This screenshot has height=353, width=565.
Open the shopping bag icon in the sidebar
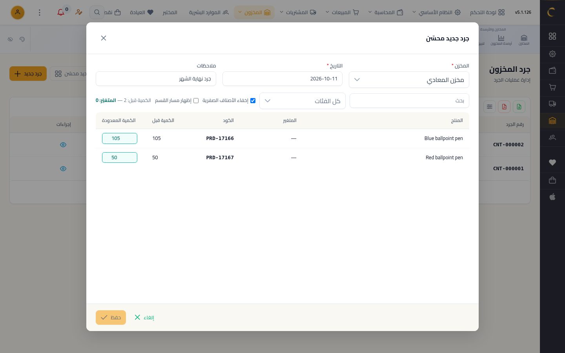(552, 180)
